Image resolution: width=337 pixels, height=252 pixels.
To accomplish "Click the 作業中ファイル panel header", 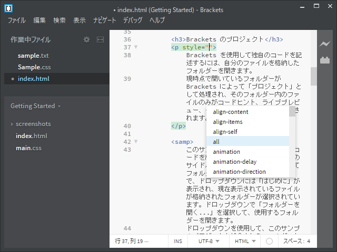I will click(x=31, y=40).
